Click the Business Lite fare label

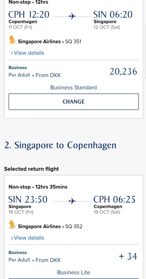(74, 272)
